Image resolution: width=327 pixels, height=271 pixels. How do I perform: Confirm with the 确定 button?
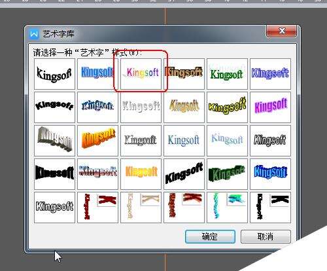(x=210, y=236)
